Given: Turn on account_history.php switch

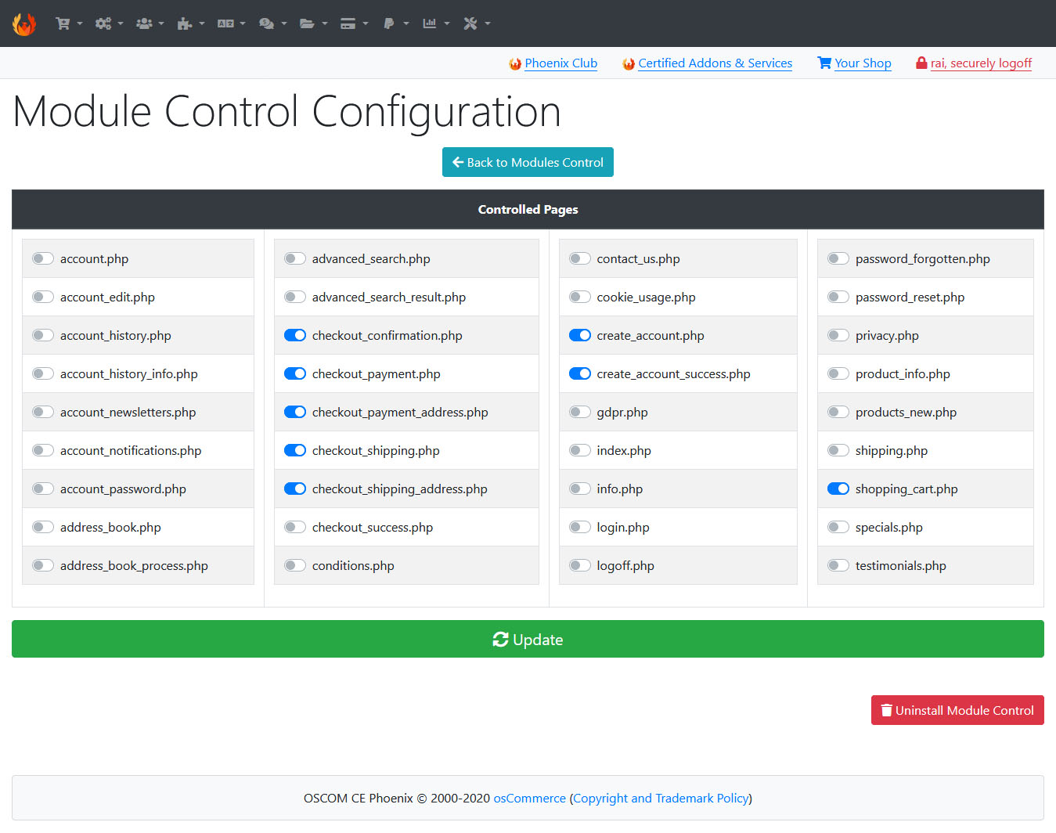Looking at the screenshot, I should (x=43, y=335).
